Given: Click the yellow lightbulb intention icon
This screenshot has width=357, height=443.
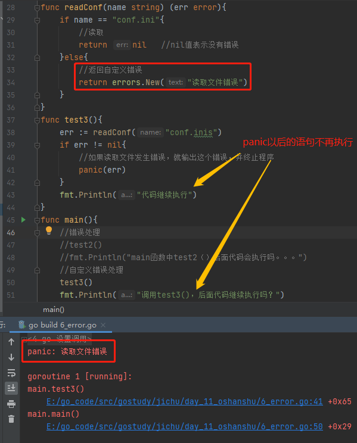Looking at the screenshot, I should [49, 231].
